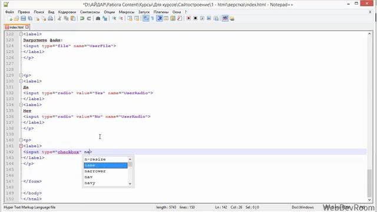Click the Save All toolbar icon
This screenshot has height=212, width=377.
click(30, 18)
